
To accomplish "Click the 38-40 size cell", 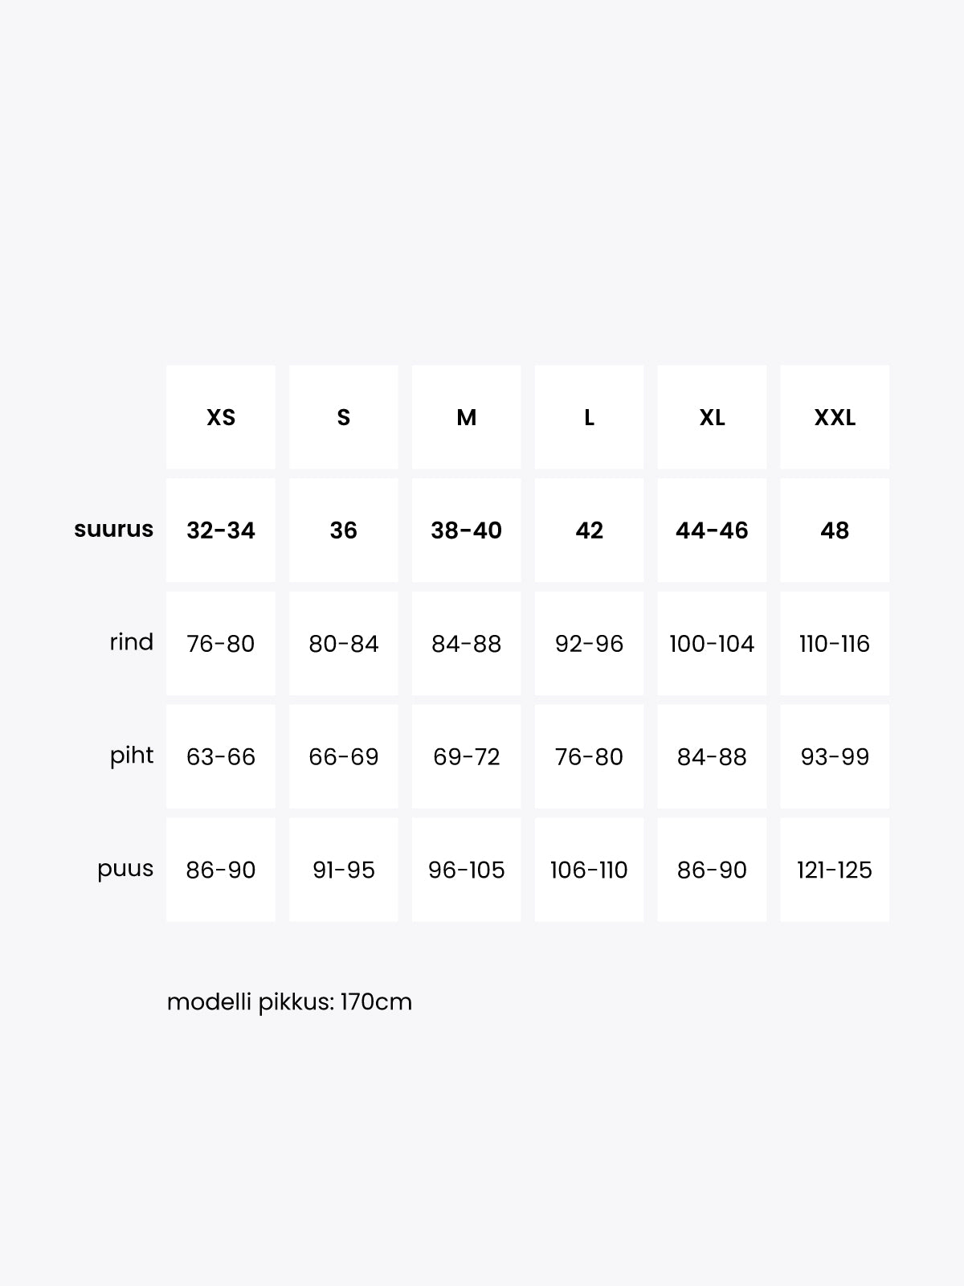I will (467, 530).
